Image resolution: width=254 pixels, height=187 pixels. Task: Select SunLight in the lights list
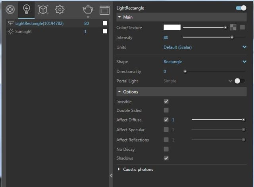pos(23,31)
